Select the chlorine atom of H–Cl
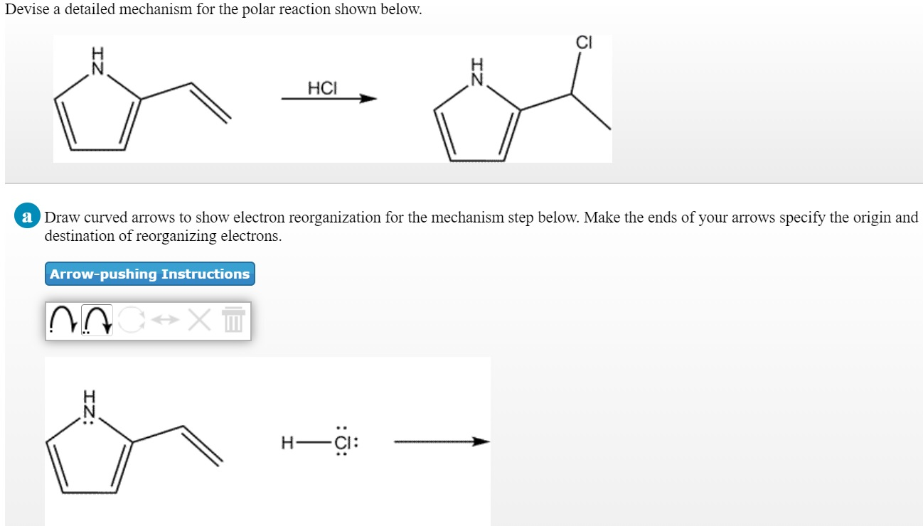This screenshot has height=526, width=923. pos(342,442)
